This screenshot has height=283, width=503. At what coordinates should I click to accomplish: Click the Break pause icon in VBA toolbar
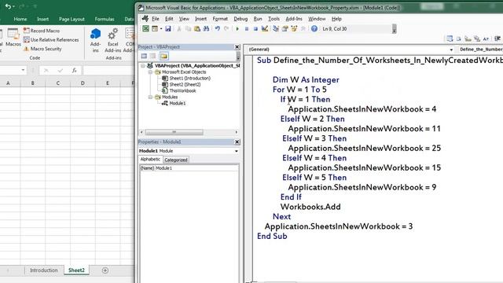click(246, 28)
